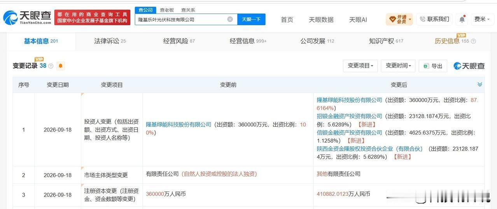Image resolution: width=497 pixels, height=209 pixels.
Task: Click the red banner 都在用的商业查询工具
Action: coord(93,17)
